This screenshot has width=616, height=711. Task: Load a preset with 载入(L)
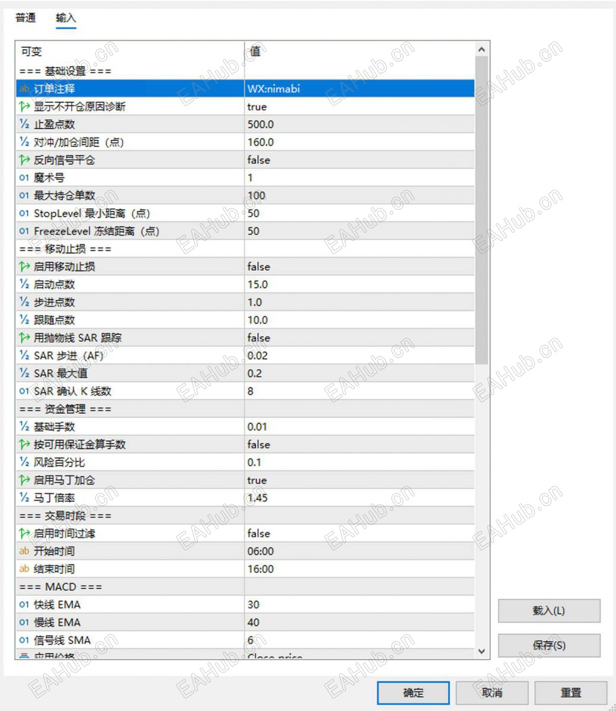549,611
